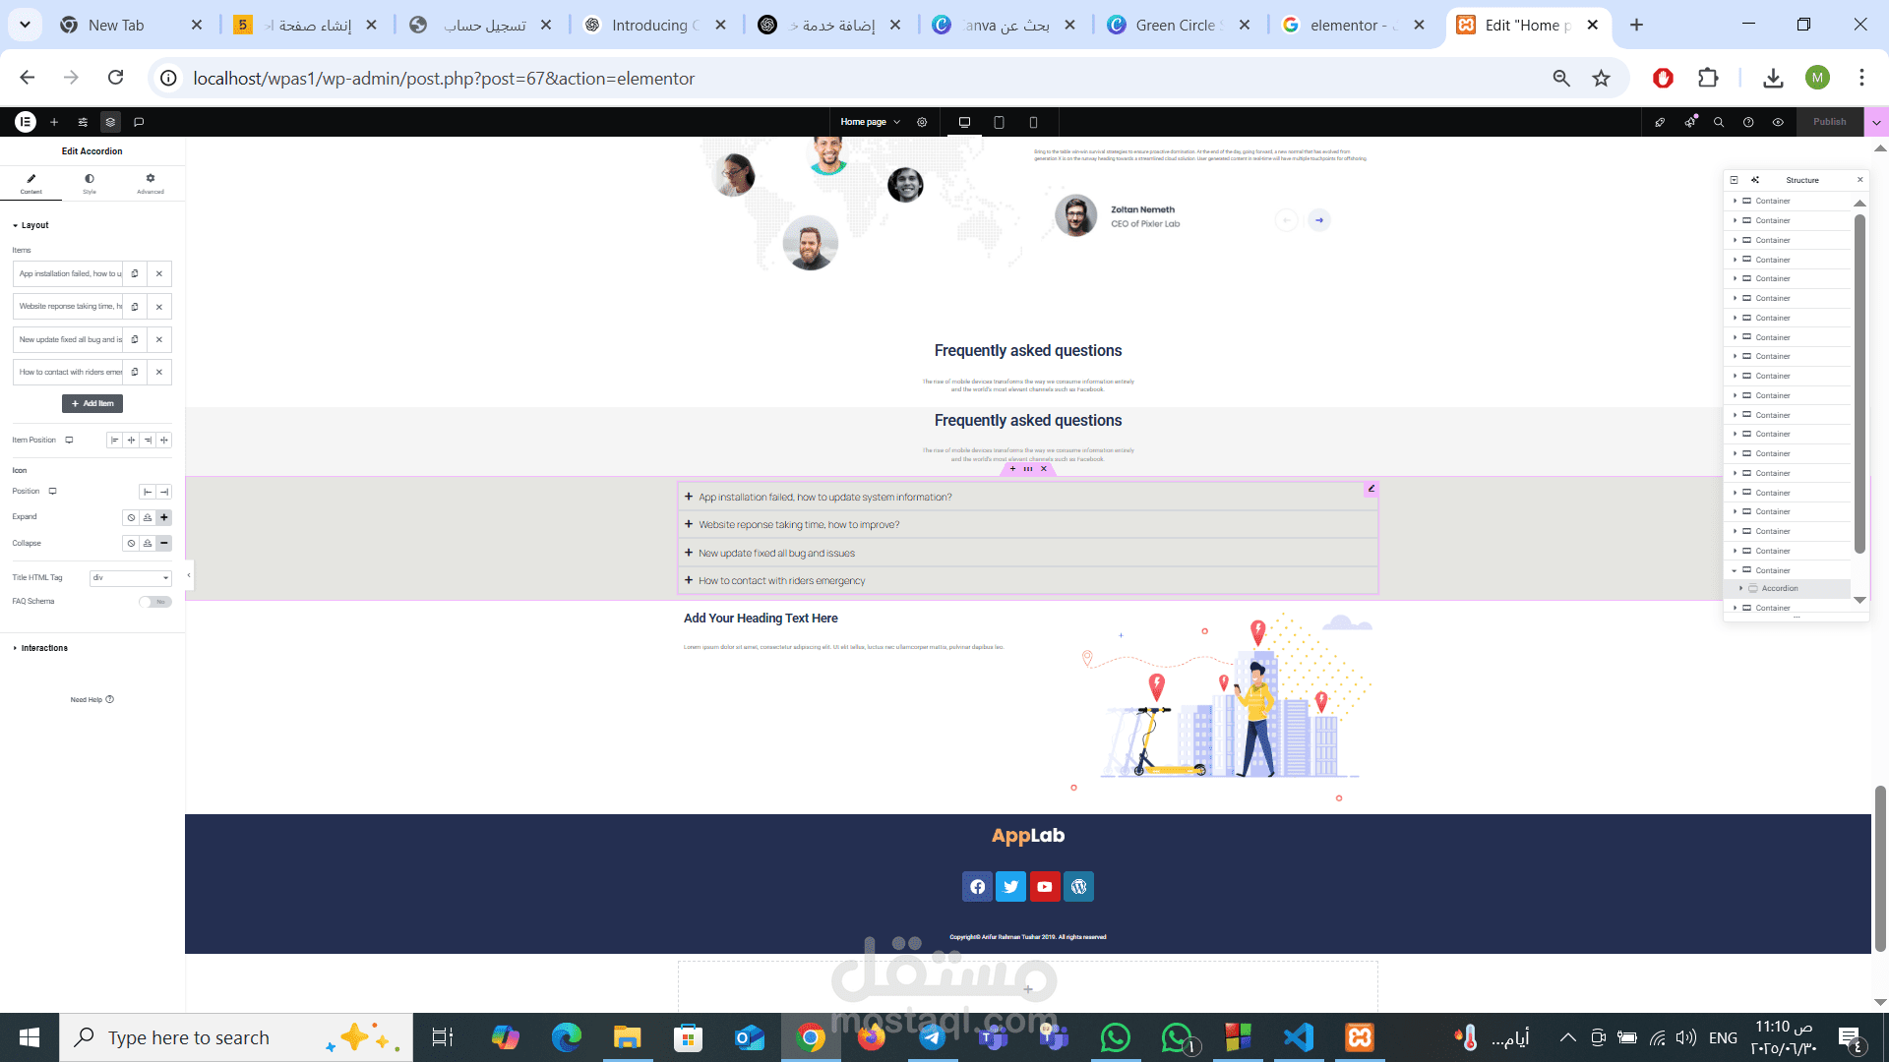Open Visual Studio Code from the taskbar
This screenshot has width=1889, height=1062.
1299,1037
